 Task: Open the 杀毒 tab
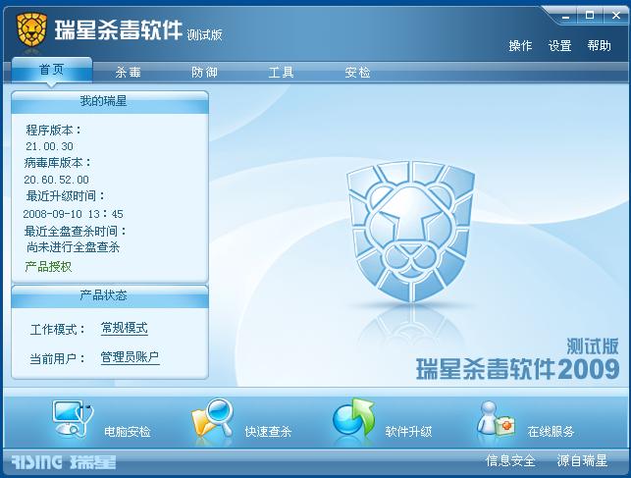coord(128,73)
